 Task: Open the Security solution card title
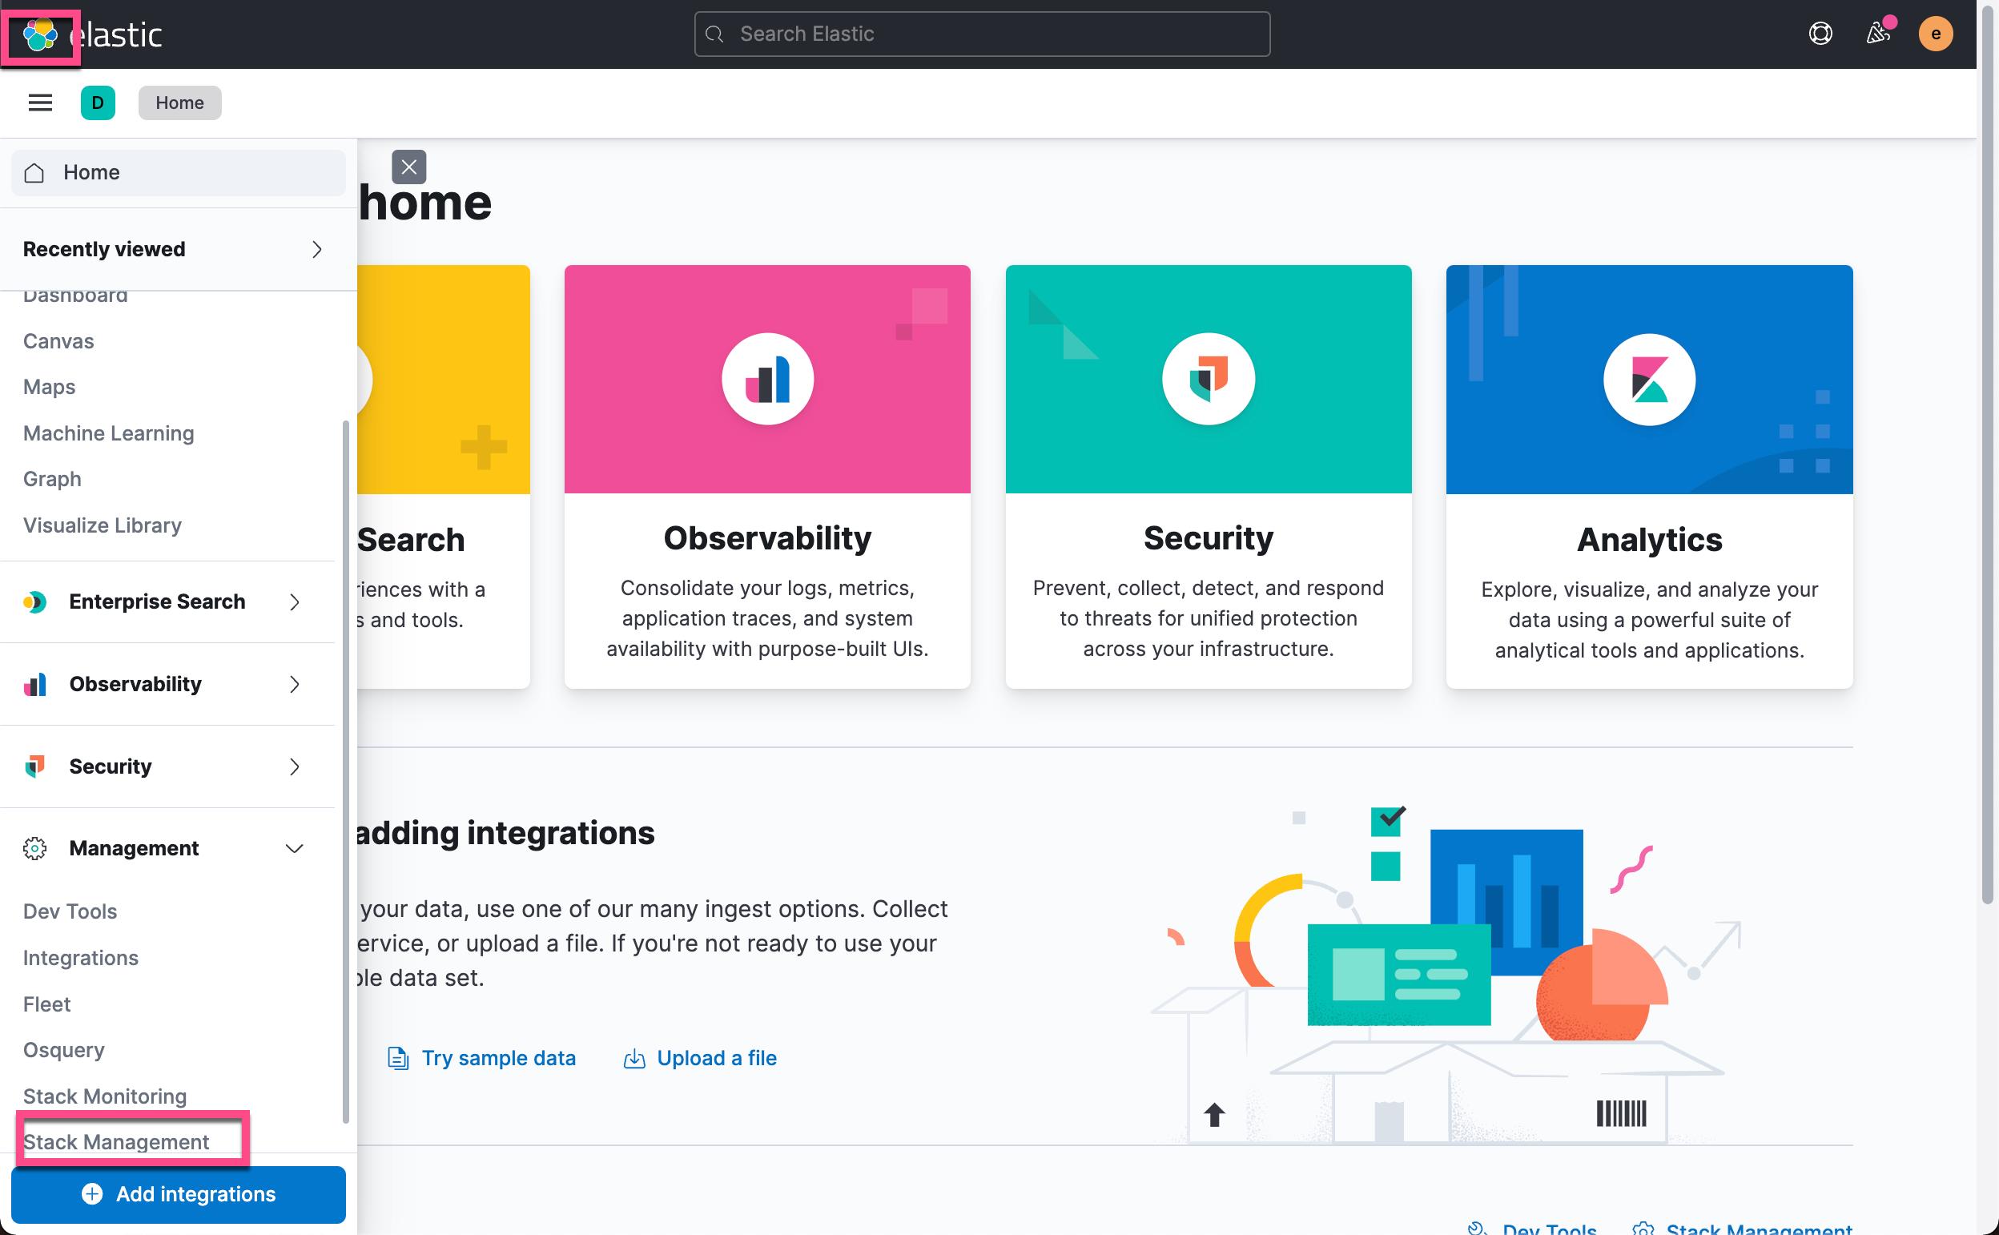pyautogui.click(x=1208, y=538)
